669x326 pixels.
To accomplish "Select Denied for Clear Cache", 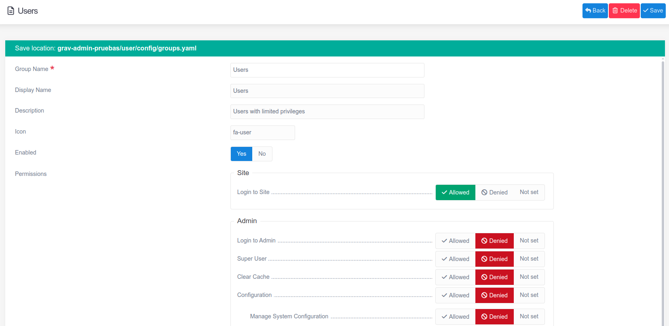I will [x=494, y=277].
